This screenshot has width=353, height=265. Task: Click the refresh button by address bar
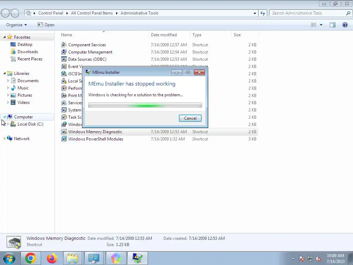262,13
